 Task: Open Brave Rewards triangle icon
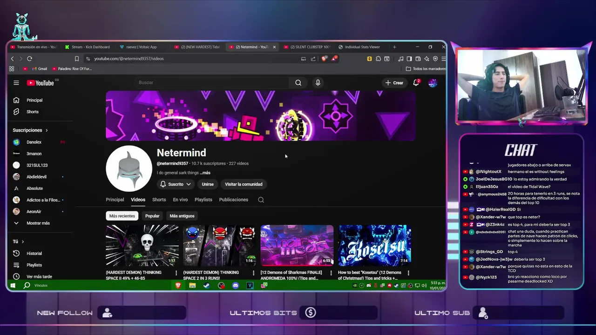334,59
